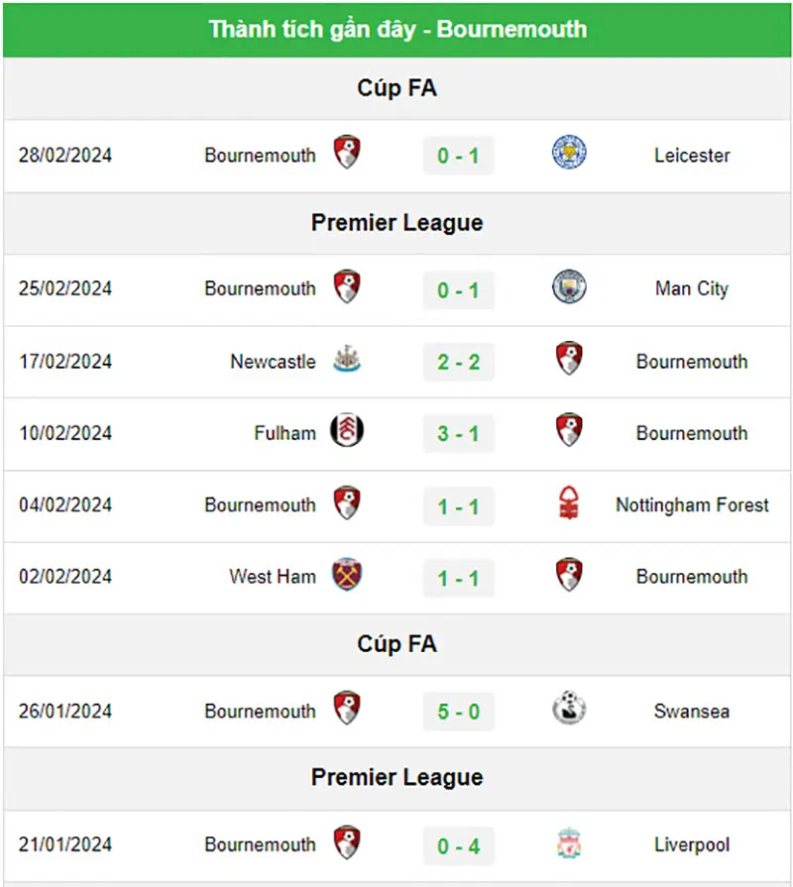Open the 5 - 0 Swansea match score
The image size is (793, 887).
click(x=459, y=712)
